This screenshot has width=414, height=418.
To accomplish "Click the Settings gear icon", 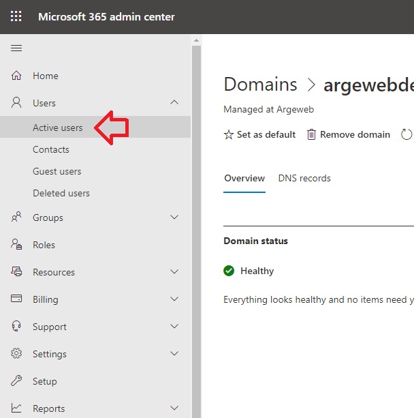I will (x=16, y=353).
